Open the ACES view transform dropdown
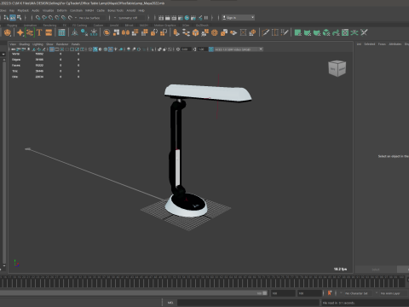409x307 pixels. pyautogui.click(x=239, y=49)
